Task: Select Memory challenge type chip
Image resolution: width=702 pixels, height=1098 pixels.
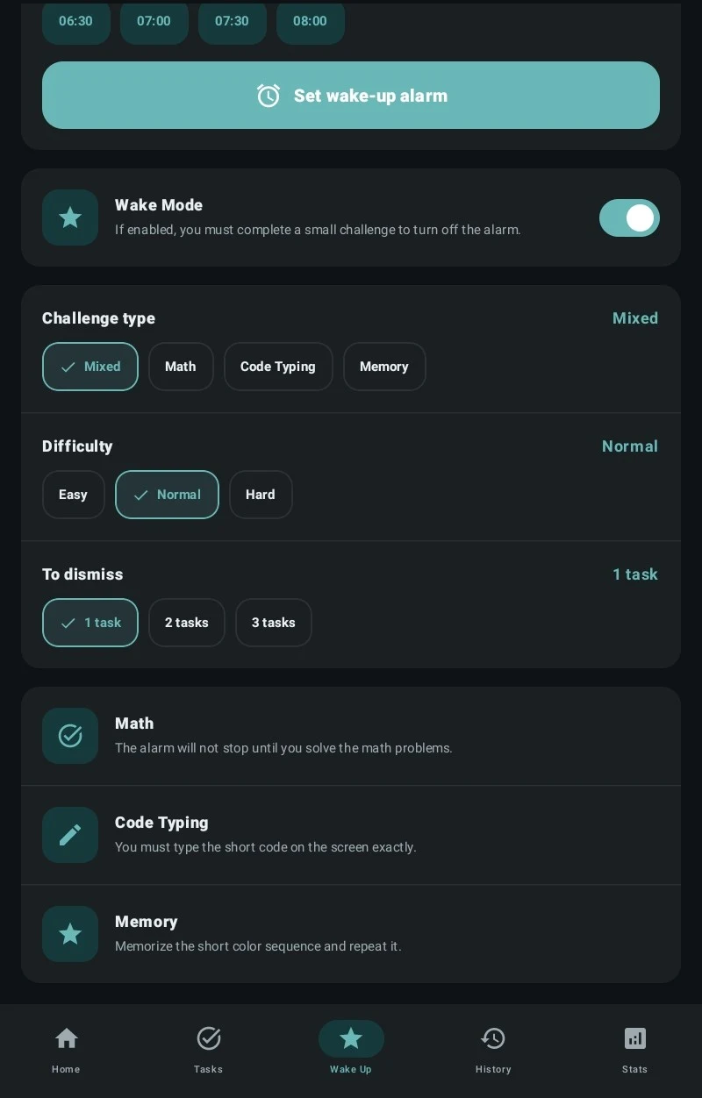Action: (x=384, y=367)
